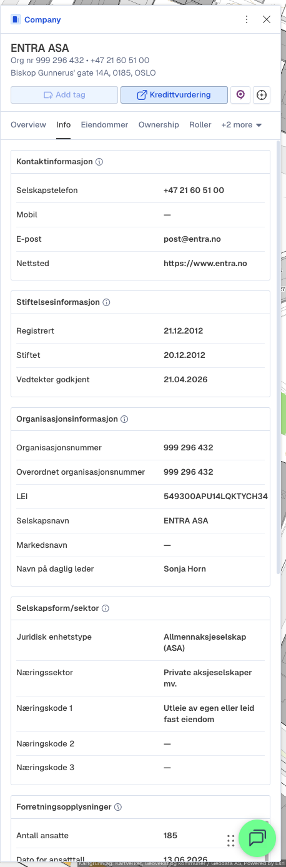Click the blue Company building icon

(16, 19)
